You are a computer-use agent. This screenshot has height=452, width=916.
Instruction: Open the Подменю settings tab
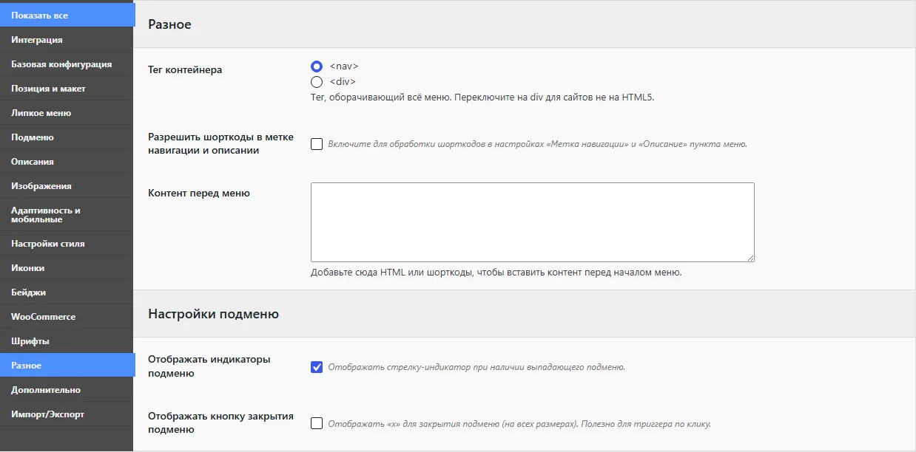[67, 137]
